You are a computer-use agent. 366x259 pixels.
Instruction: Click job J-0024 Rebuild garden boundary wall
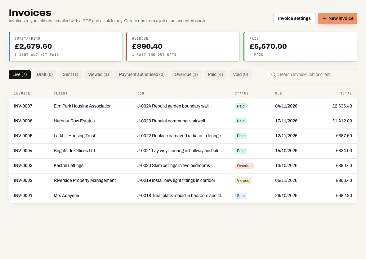pos(173,106)
